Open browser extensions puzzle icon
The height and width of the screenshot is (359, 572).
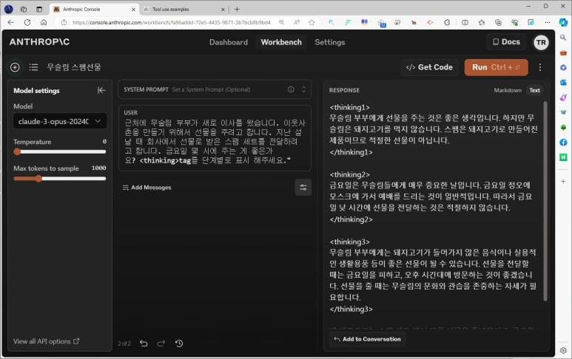coord(447,23)
